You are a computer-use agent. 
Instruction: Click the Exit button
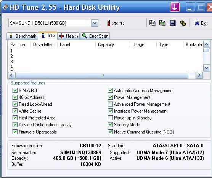point(201,23)
